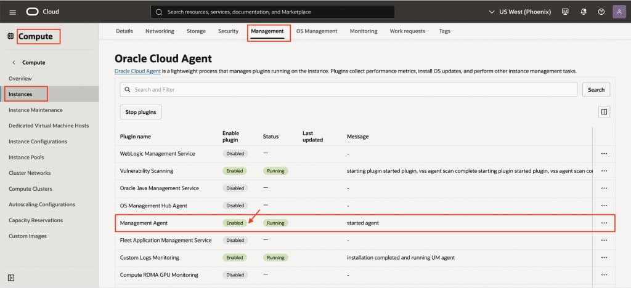Click the Enabled badge for Custom Logs Monitoring
Image resolution: width=631 pixels, height=288 pixels.
pos(235,257)
